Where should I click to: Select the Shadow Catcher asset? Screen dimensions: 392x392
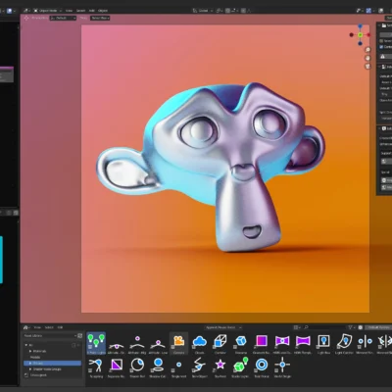pos(158,367)
